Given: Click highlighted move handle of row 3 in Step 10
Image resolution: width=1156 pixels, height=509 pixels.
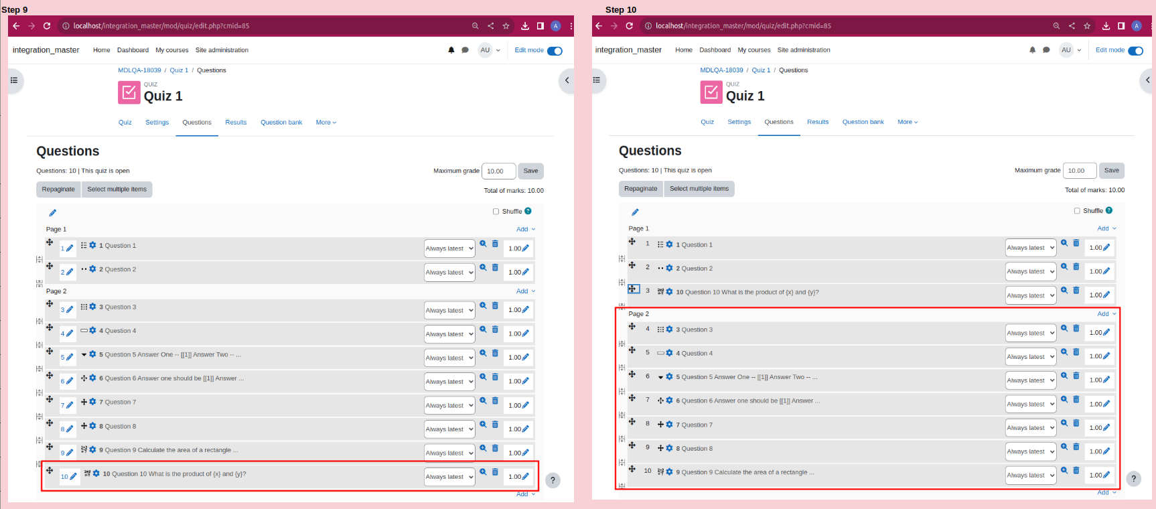Looking at the screenshot, I should tap(634, 289).
